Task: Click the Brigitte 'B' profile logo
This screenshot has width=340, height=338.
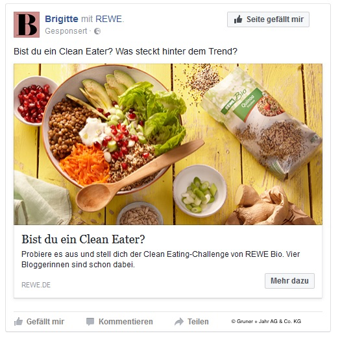Action: click(27, 25)
